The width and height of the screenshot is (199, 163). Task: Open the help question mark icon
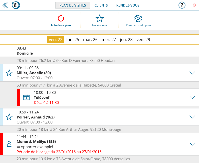pyautogui.click(x=182, y=5)
